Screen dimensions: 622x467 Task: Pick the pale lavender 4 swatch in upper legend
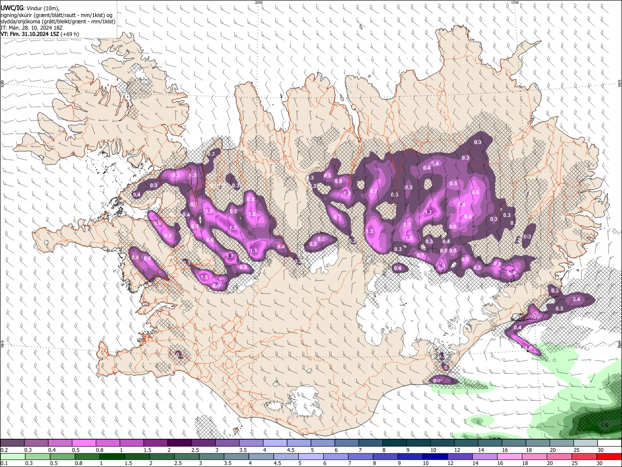[x=275, y=443]
